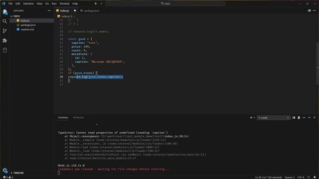Click the cursor position status bar entry
This screenshot has height=179, width=319.
pyautogui.click(x=268, y=177)
